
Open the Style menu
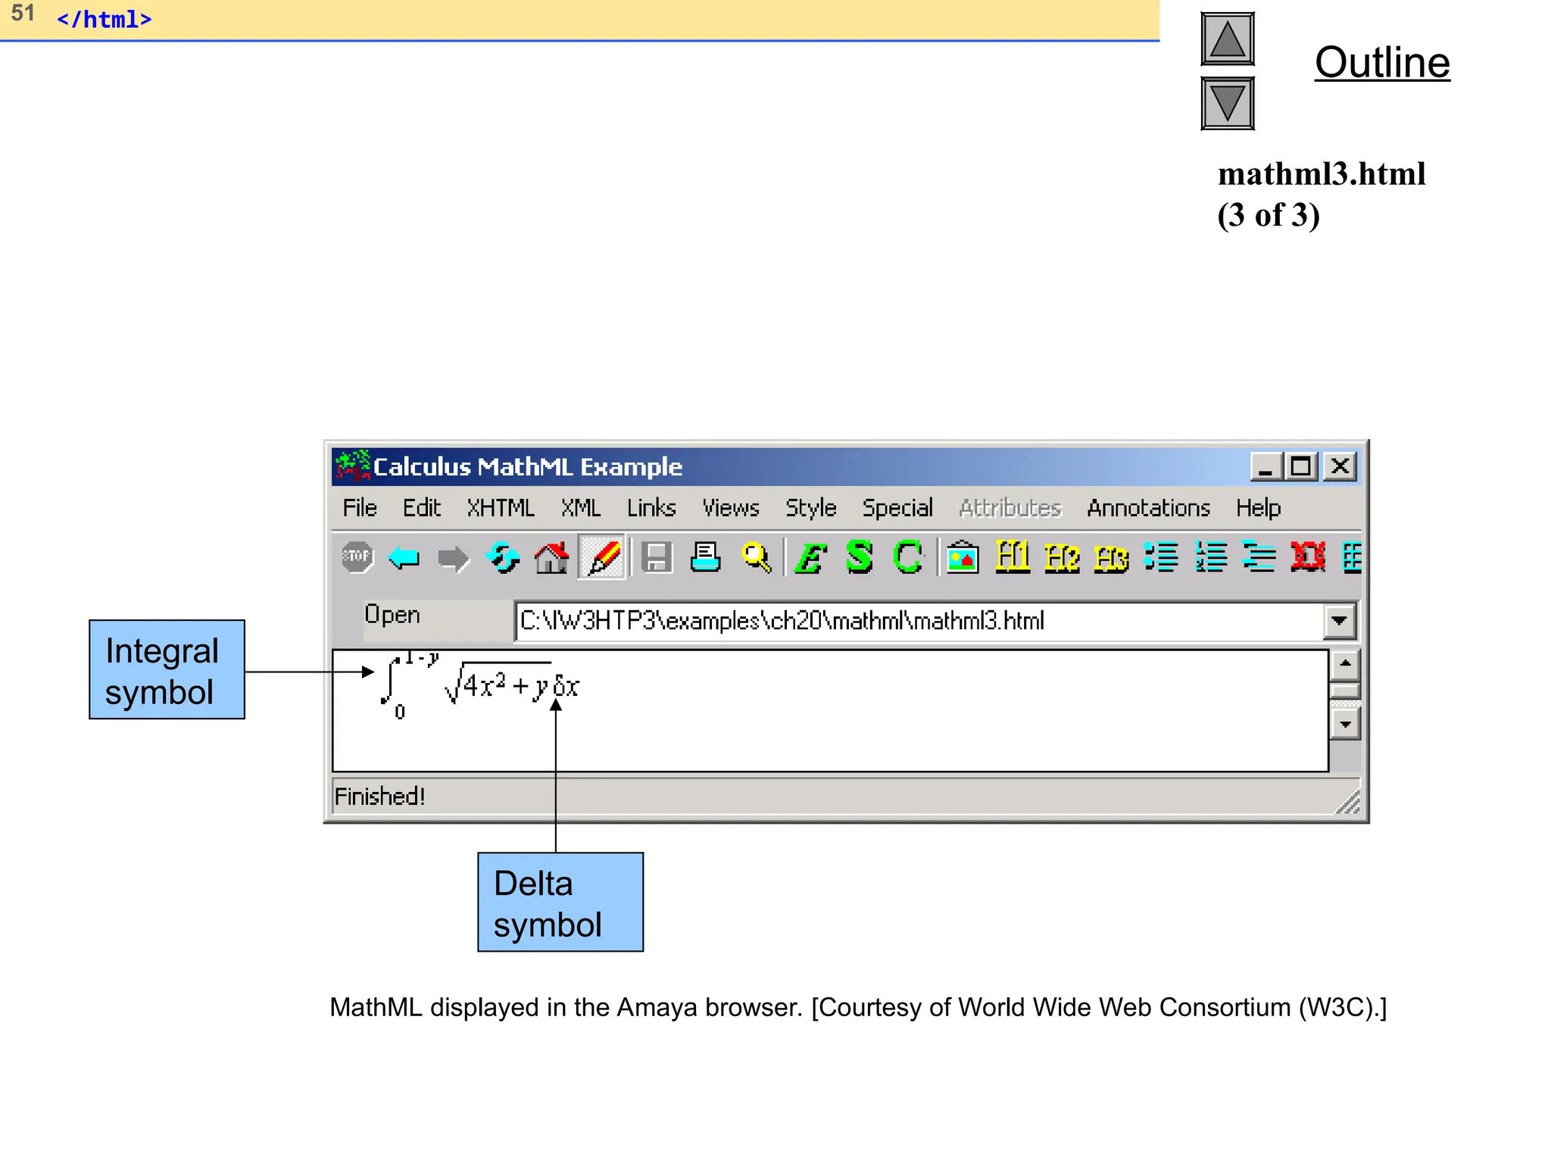click(810, 508)
